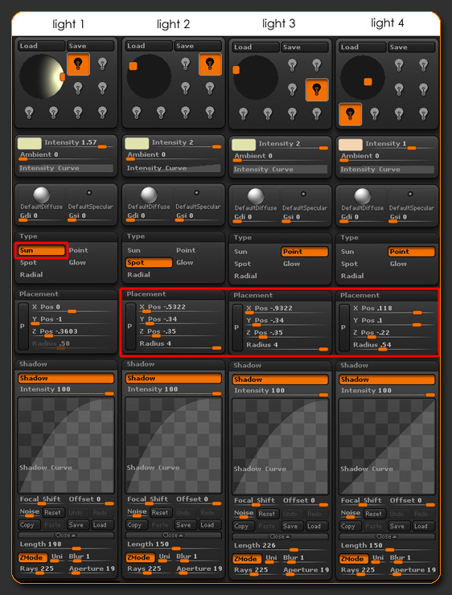This screenshot has width=452, height=595.
Task: Toggle Uni option in light 4 column
Action: 378,559
